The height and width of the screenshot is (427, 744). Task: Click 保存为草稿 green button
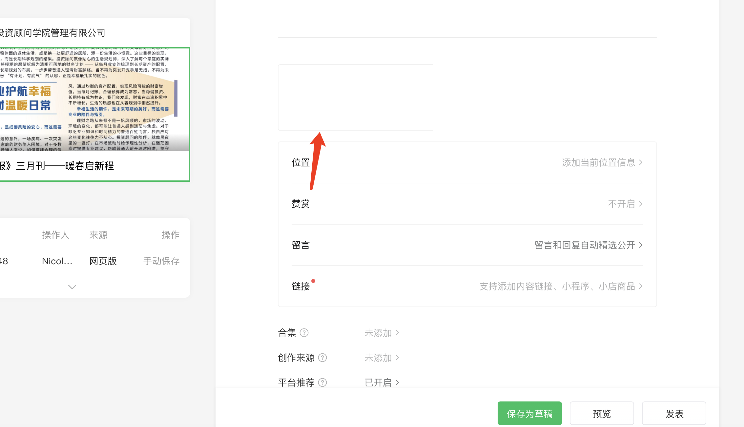click(x=529, y=414)
